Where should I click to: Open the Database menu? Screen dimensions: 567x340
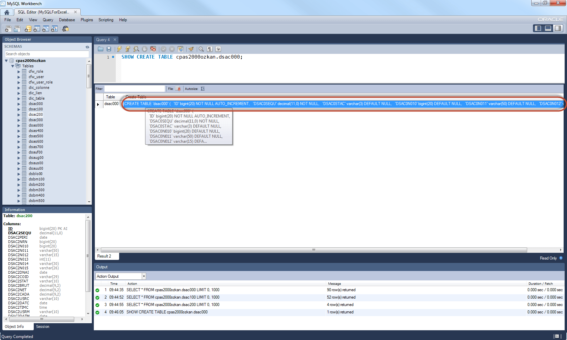[67, 20]
